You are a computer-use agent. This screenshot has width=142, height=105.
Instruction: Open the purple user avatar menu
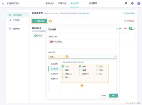(139, 3)
